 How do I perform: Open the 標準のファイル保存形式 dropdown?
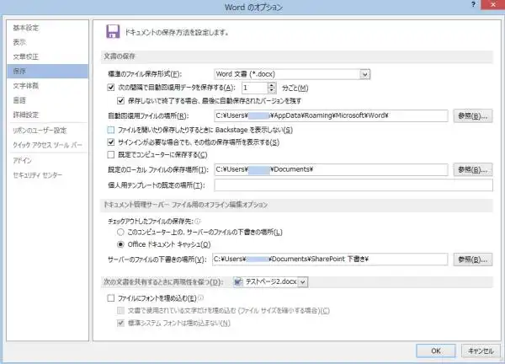click(x=365, y=74)
